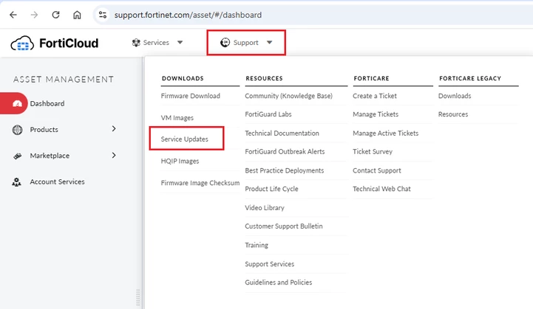The image size is (533, 309).
Task: Click the Account Services people icon
Action: point(17,182)
